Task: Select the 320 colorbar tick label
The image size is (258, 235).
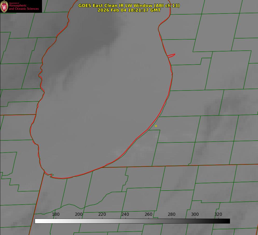Action: tap(218, 214)
